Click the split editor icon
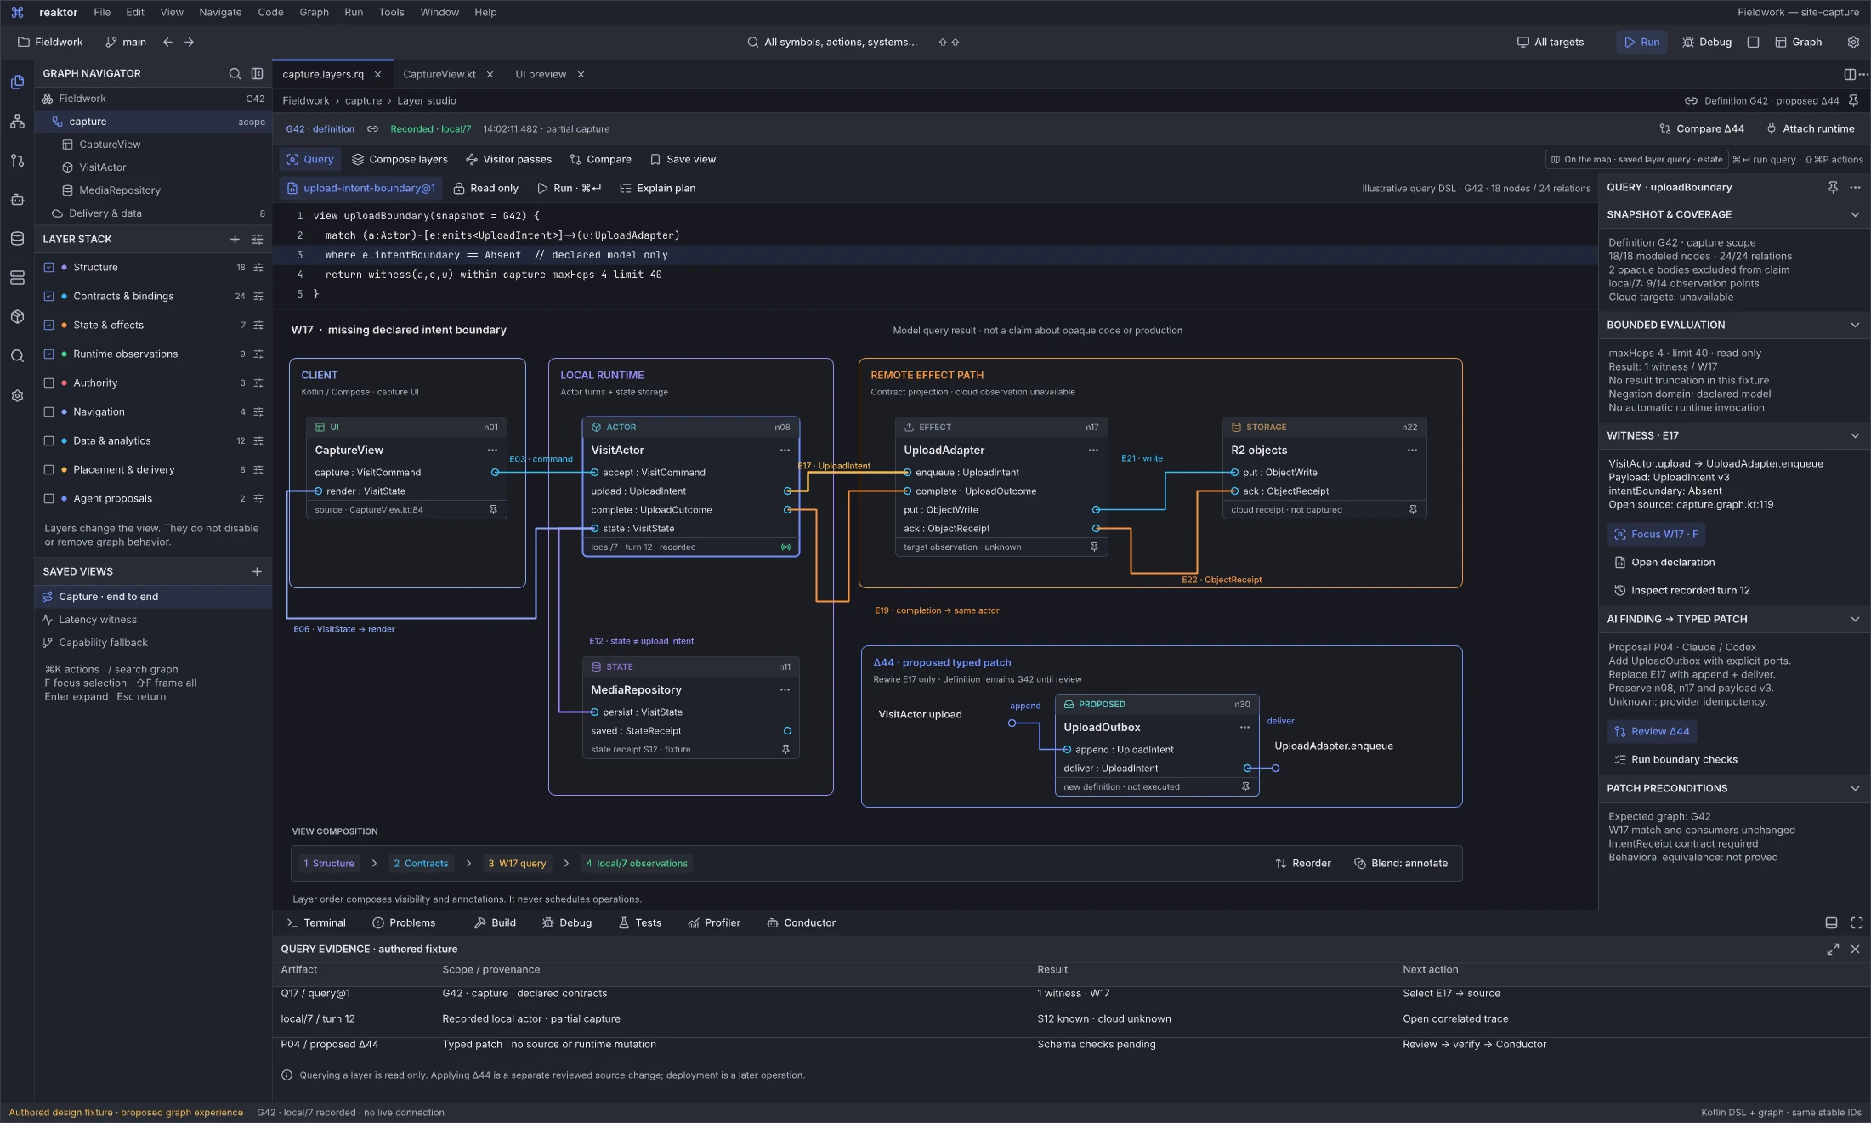Image resolution: width=1871 pixels, height=1123 pixels. click(1849, 74)
